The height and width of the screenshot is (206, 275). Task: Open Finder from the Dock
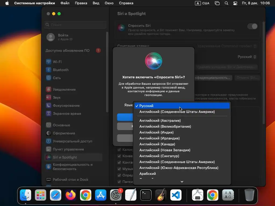click(x=26, y=195)
